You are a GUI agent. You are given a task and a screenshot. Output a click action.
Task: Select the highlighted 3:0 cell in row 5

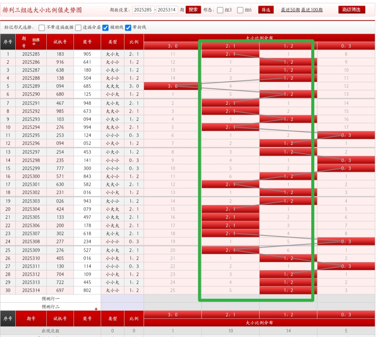(x=173, y=86)
